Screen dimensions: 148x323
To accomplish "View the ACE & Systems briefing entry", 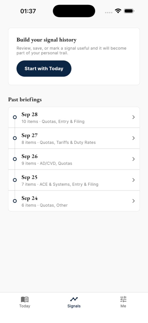I will click(x=74, y=180).
